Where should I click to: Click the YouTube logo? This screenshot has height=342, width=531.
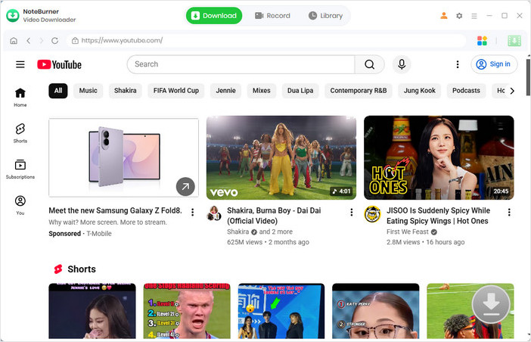coord(59,64)
